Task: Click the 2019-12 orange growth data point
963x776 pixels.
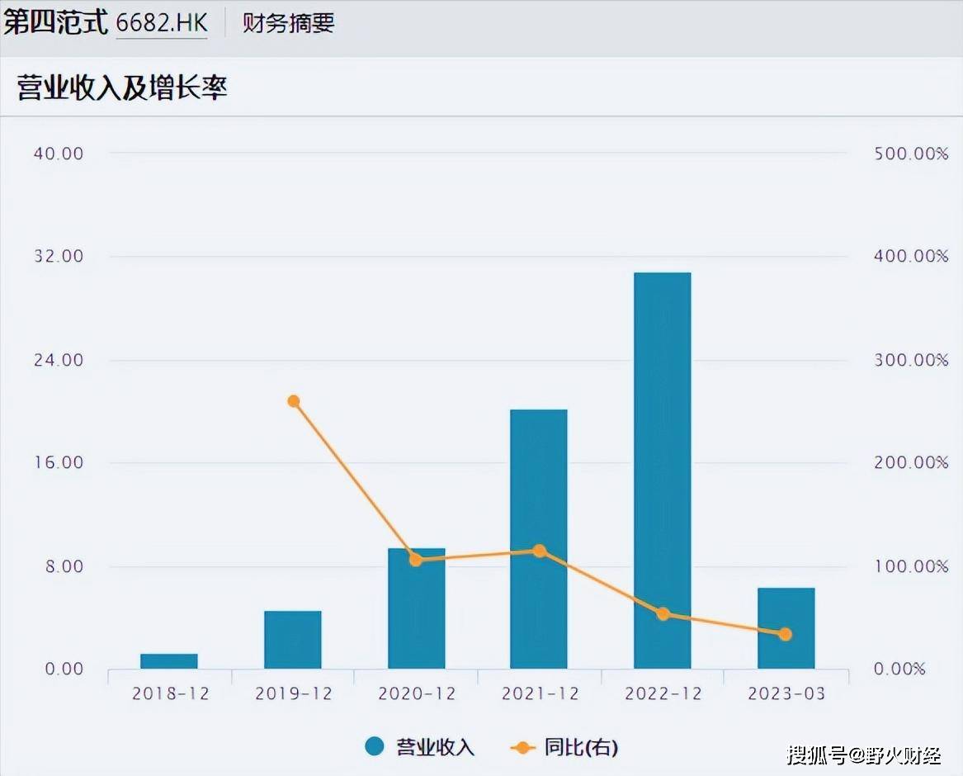Action: pos(293,401)
